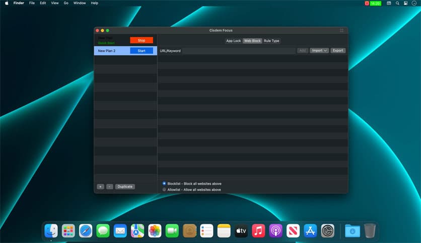Image resolution: width=421 pixels, height=243 pixels.
Task: Select the Allowlist radio button
Action: tap(164, 189)
